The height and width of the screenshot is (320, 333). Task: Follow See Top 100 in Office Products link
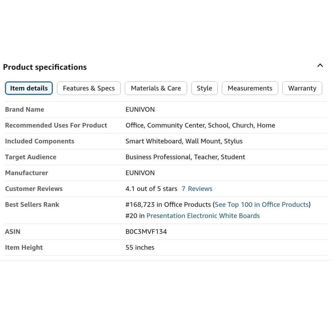pyautogui.click(x=261, y=205)
